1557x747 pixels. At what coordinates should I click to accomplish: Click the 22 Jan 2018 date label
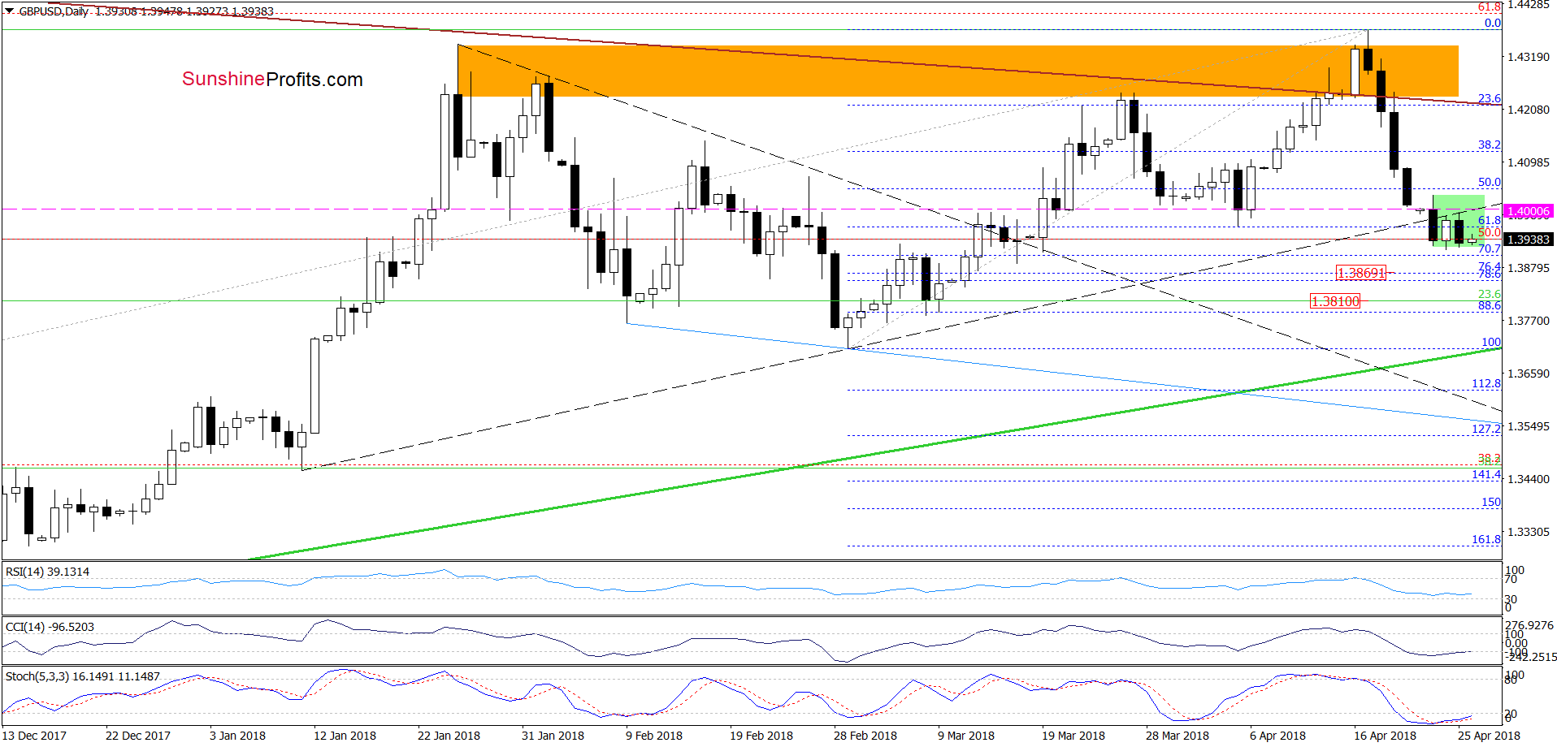pos(449,736)
